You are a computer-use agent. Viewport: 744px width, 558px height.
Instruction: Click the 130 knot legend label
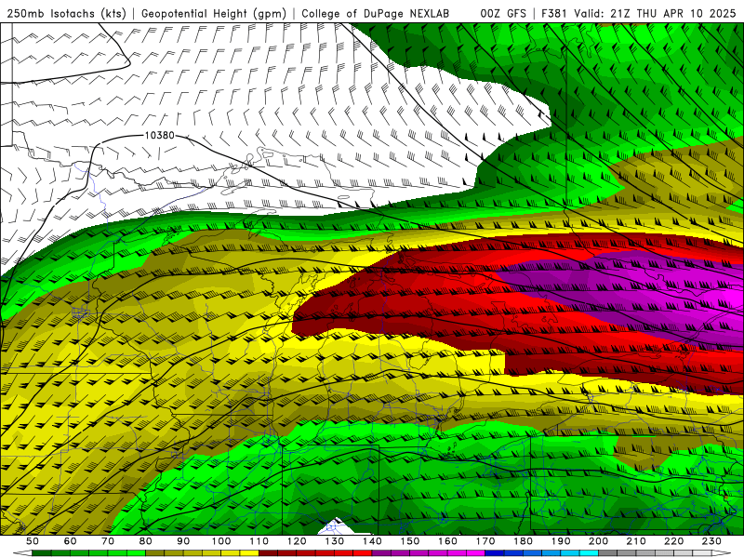click(x=334, y=541)
